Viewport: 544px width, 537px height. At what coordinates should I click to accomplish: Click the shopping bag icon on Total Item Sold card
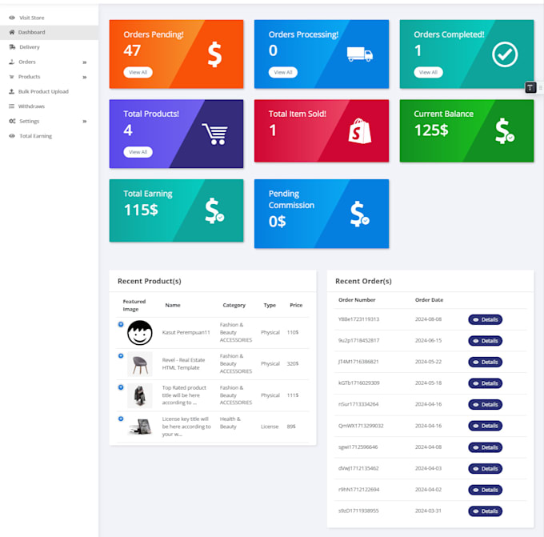[x=360, y=131]
